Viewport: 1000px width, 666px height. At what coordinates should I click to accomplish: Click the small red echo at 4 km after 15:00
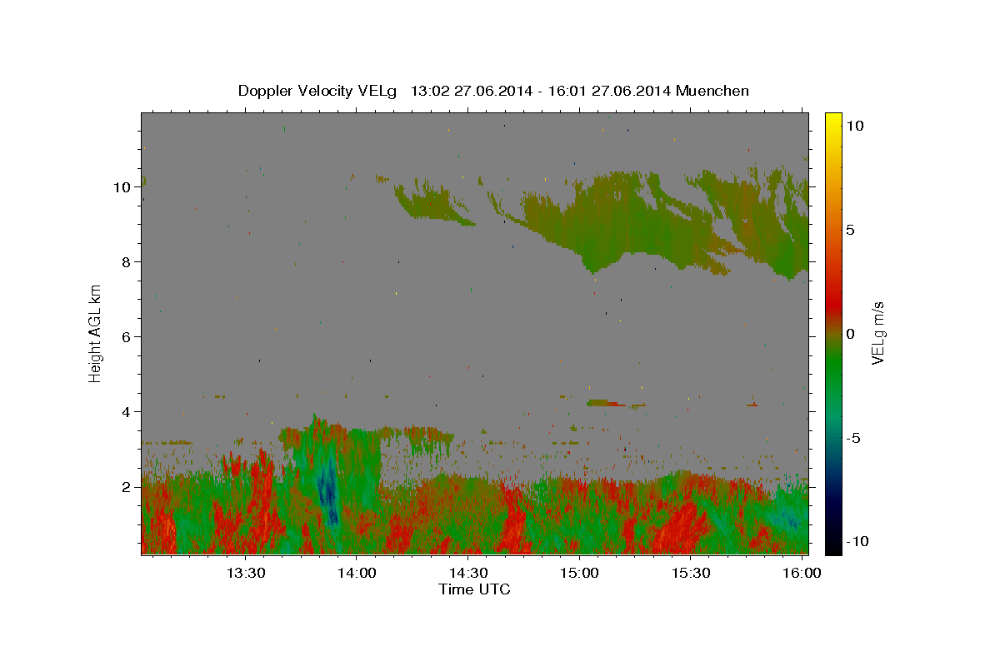[605, 403]
